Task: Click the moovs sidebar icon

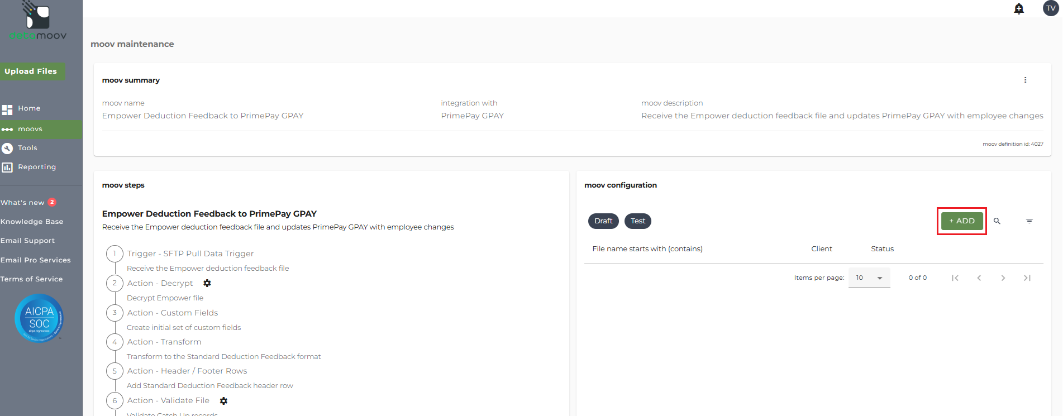Action: (x=7, y=130)
